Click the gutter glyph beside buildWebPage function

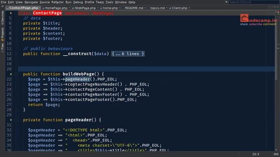[x=10, y=74]
